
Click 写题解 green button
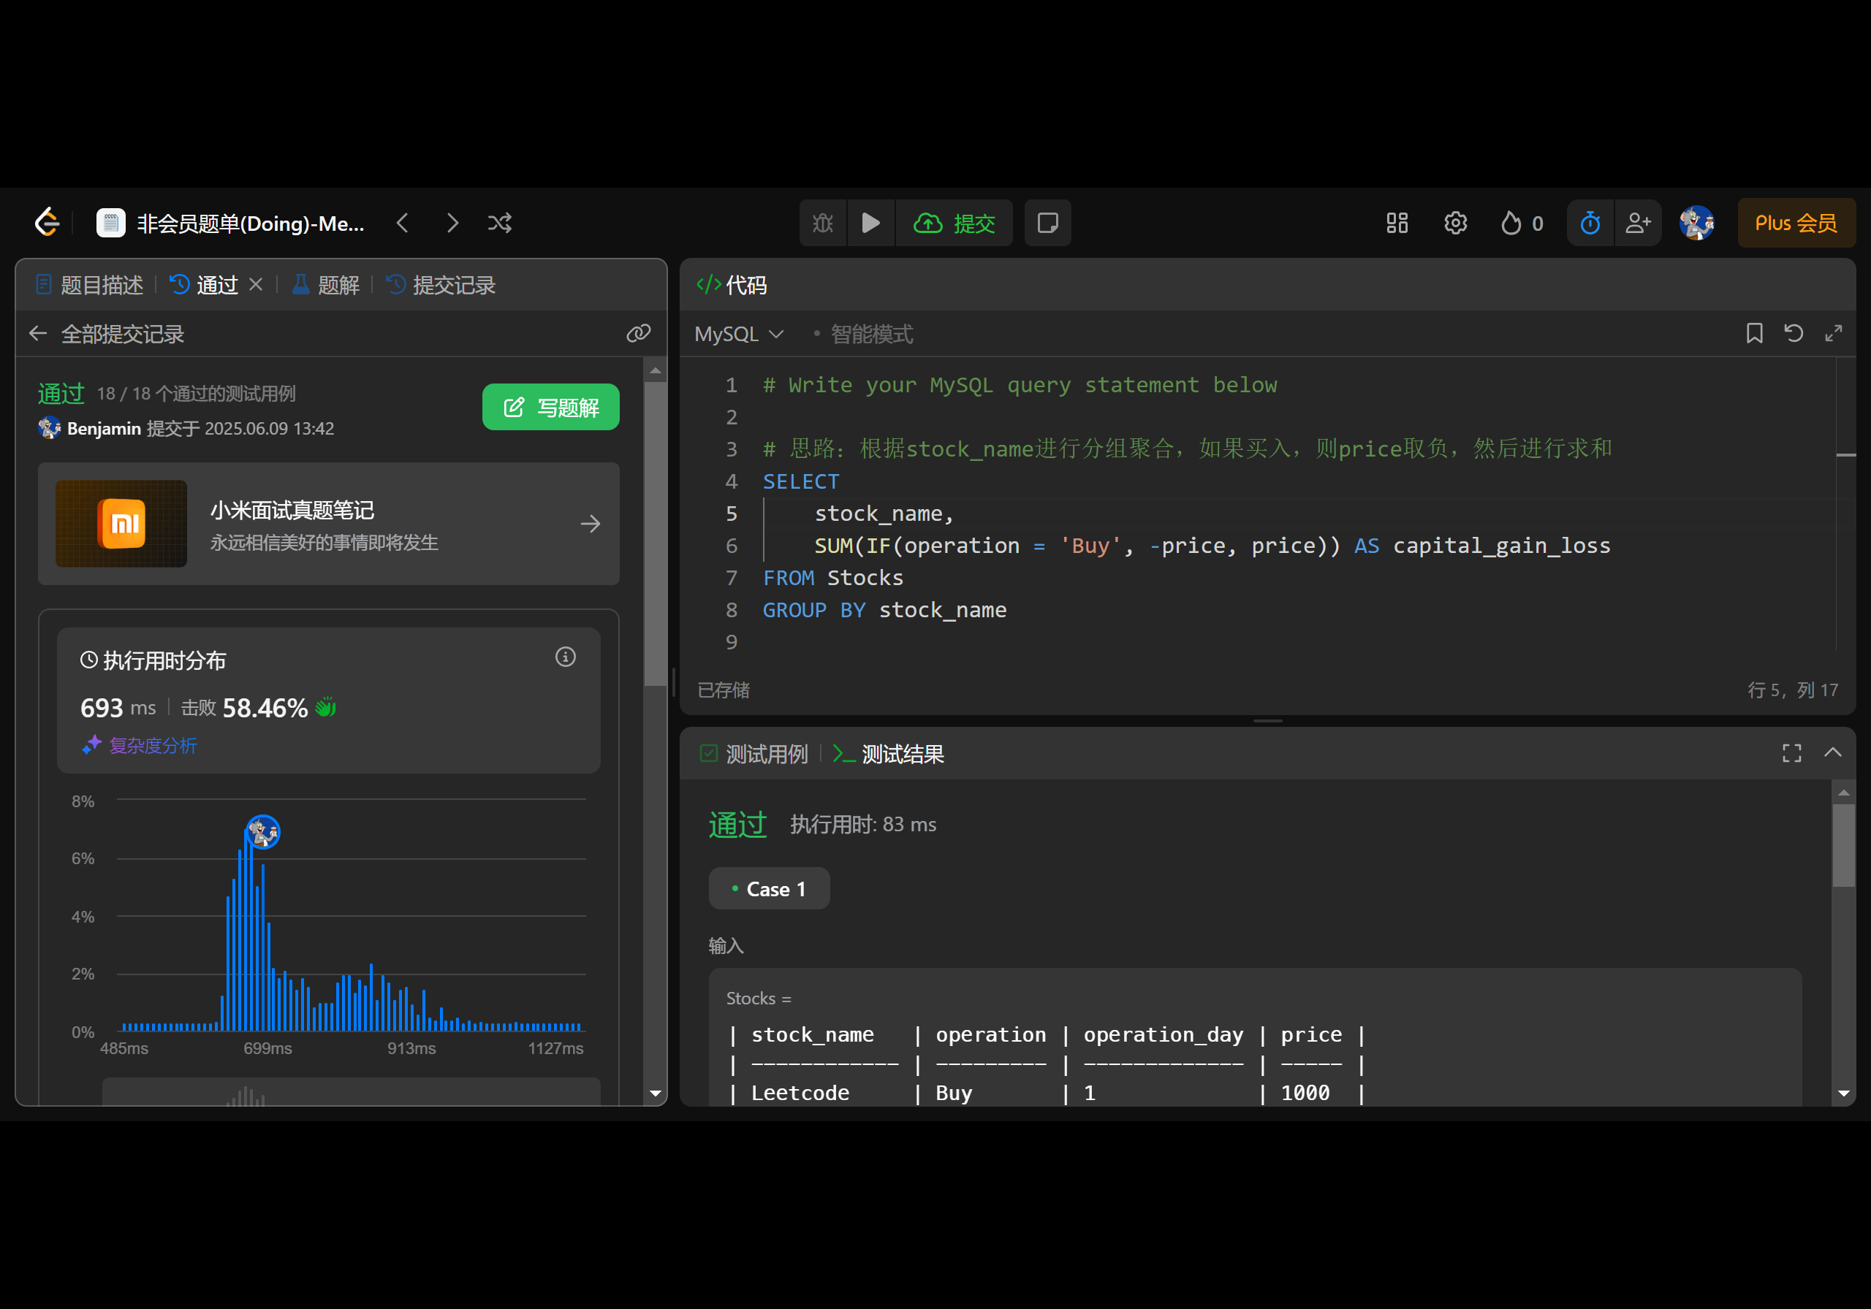(551, 408)
